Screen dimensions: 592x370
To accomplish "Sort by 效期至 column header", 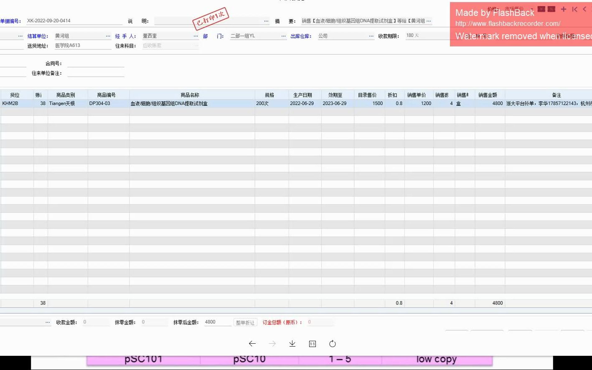I will pyautogui.click(x=338, y=95).
